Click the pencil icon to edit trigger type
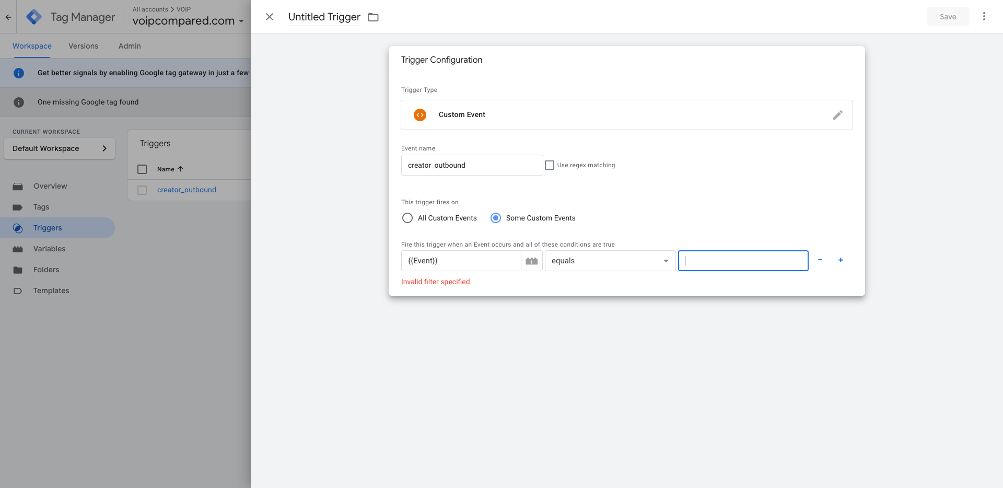This screenshot has width=1003, height=488. 837,115
